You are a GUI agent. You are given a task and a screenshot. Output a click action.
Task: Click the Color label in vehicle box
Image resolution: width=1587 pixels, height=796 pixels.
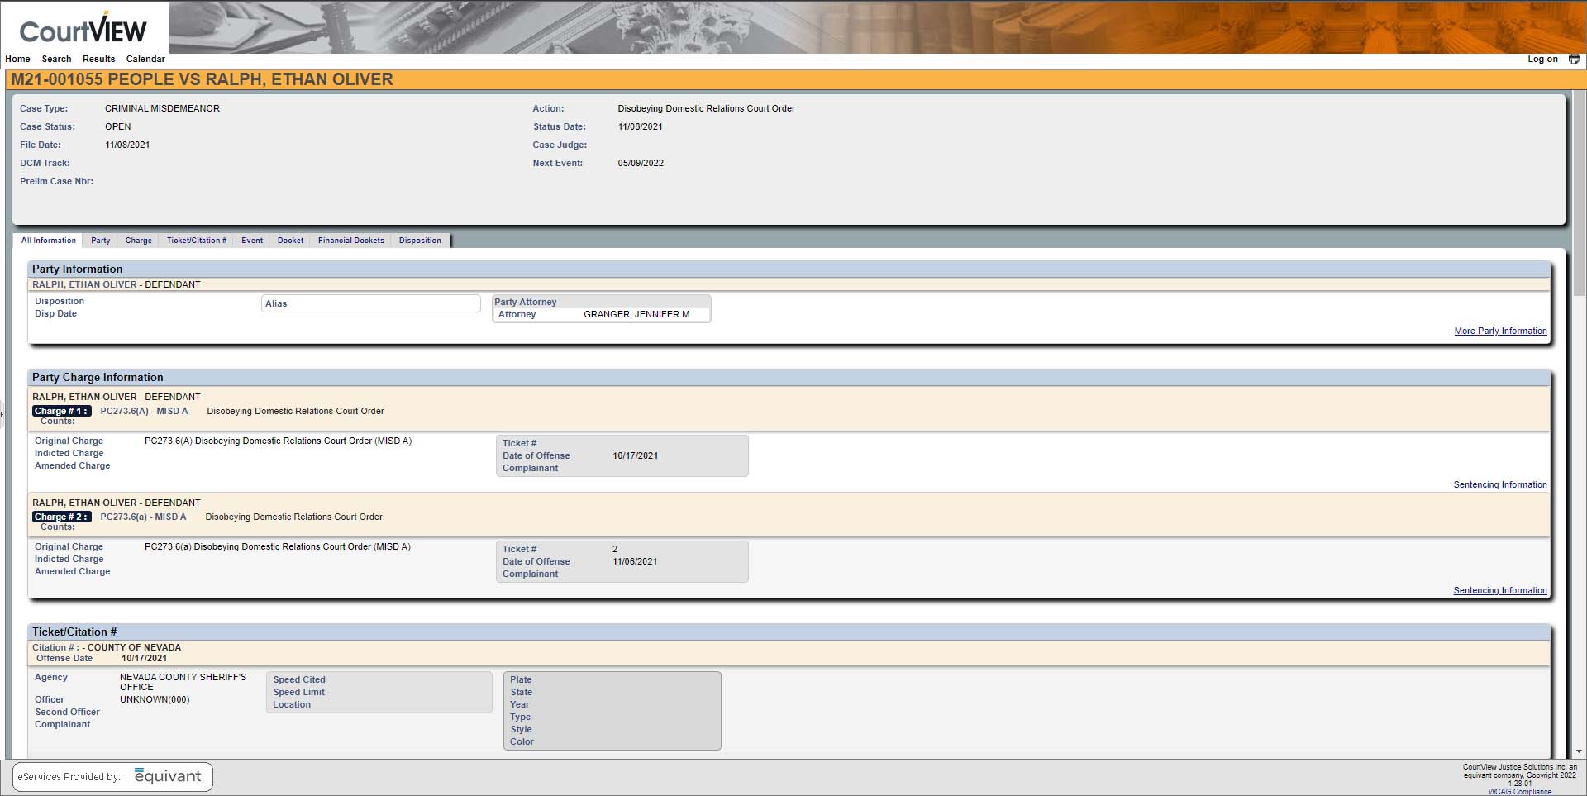(522, 741)
